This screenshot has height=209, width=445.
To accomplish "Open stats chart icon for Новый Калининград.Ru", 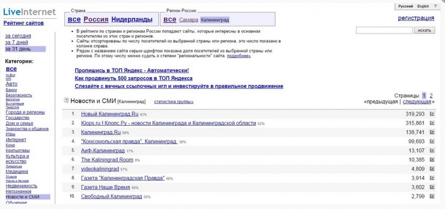I will (432, 114).
